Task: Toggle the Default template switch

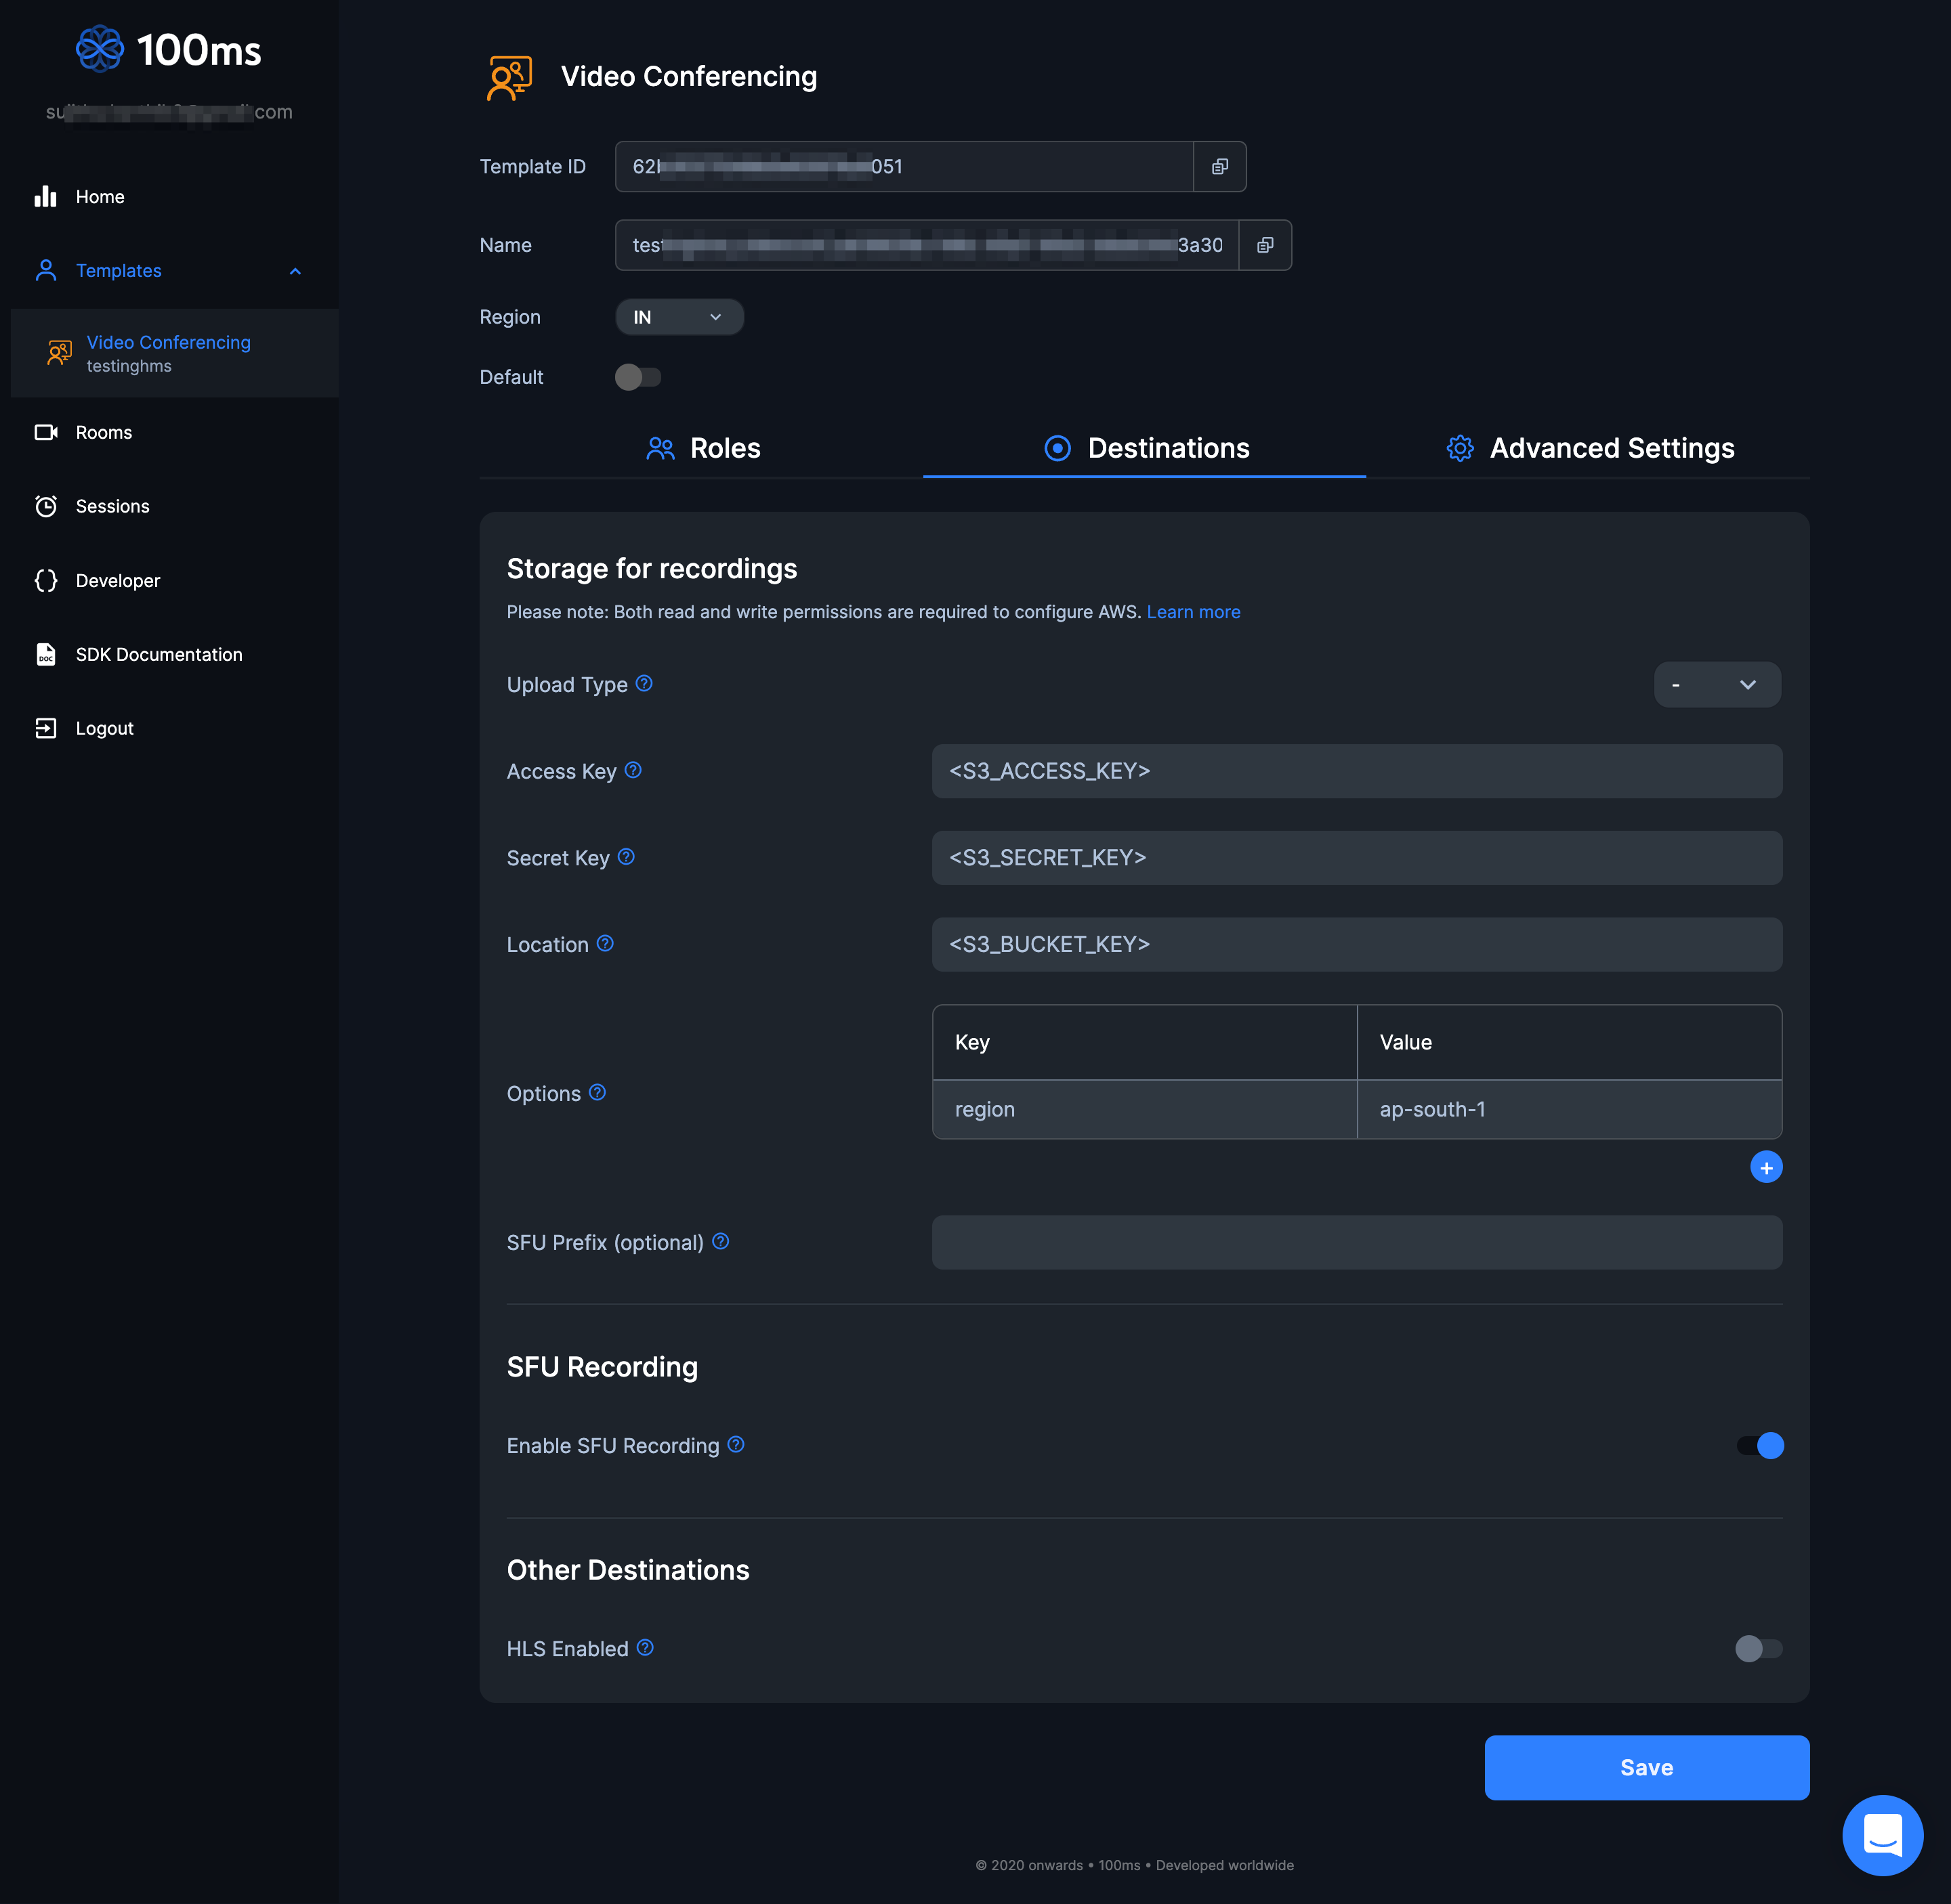Action: coord(637,376)
